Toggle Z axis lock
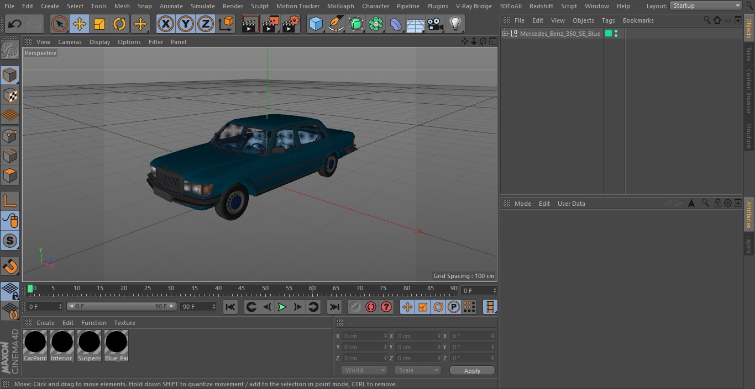Image resolution: width=755 pixels, height=389 pixels. coord(206,24)
